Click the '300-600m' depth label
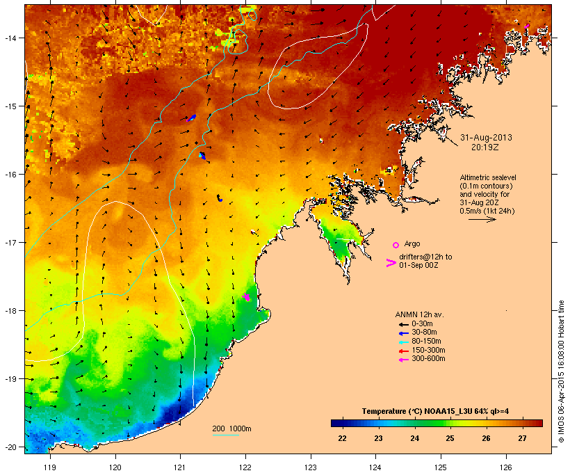Screen dimensions: 570x473 coord(428,359)
